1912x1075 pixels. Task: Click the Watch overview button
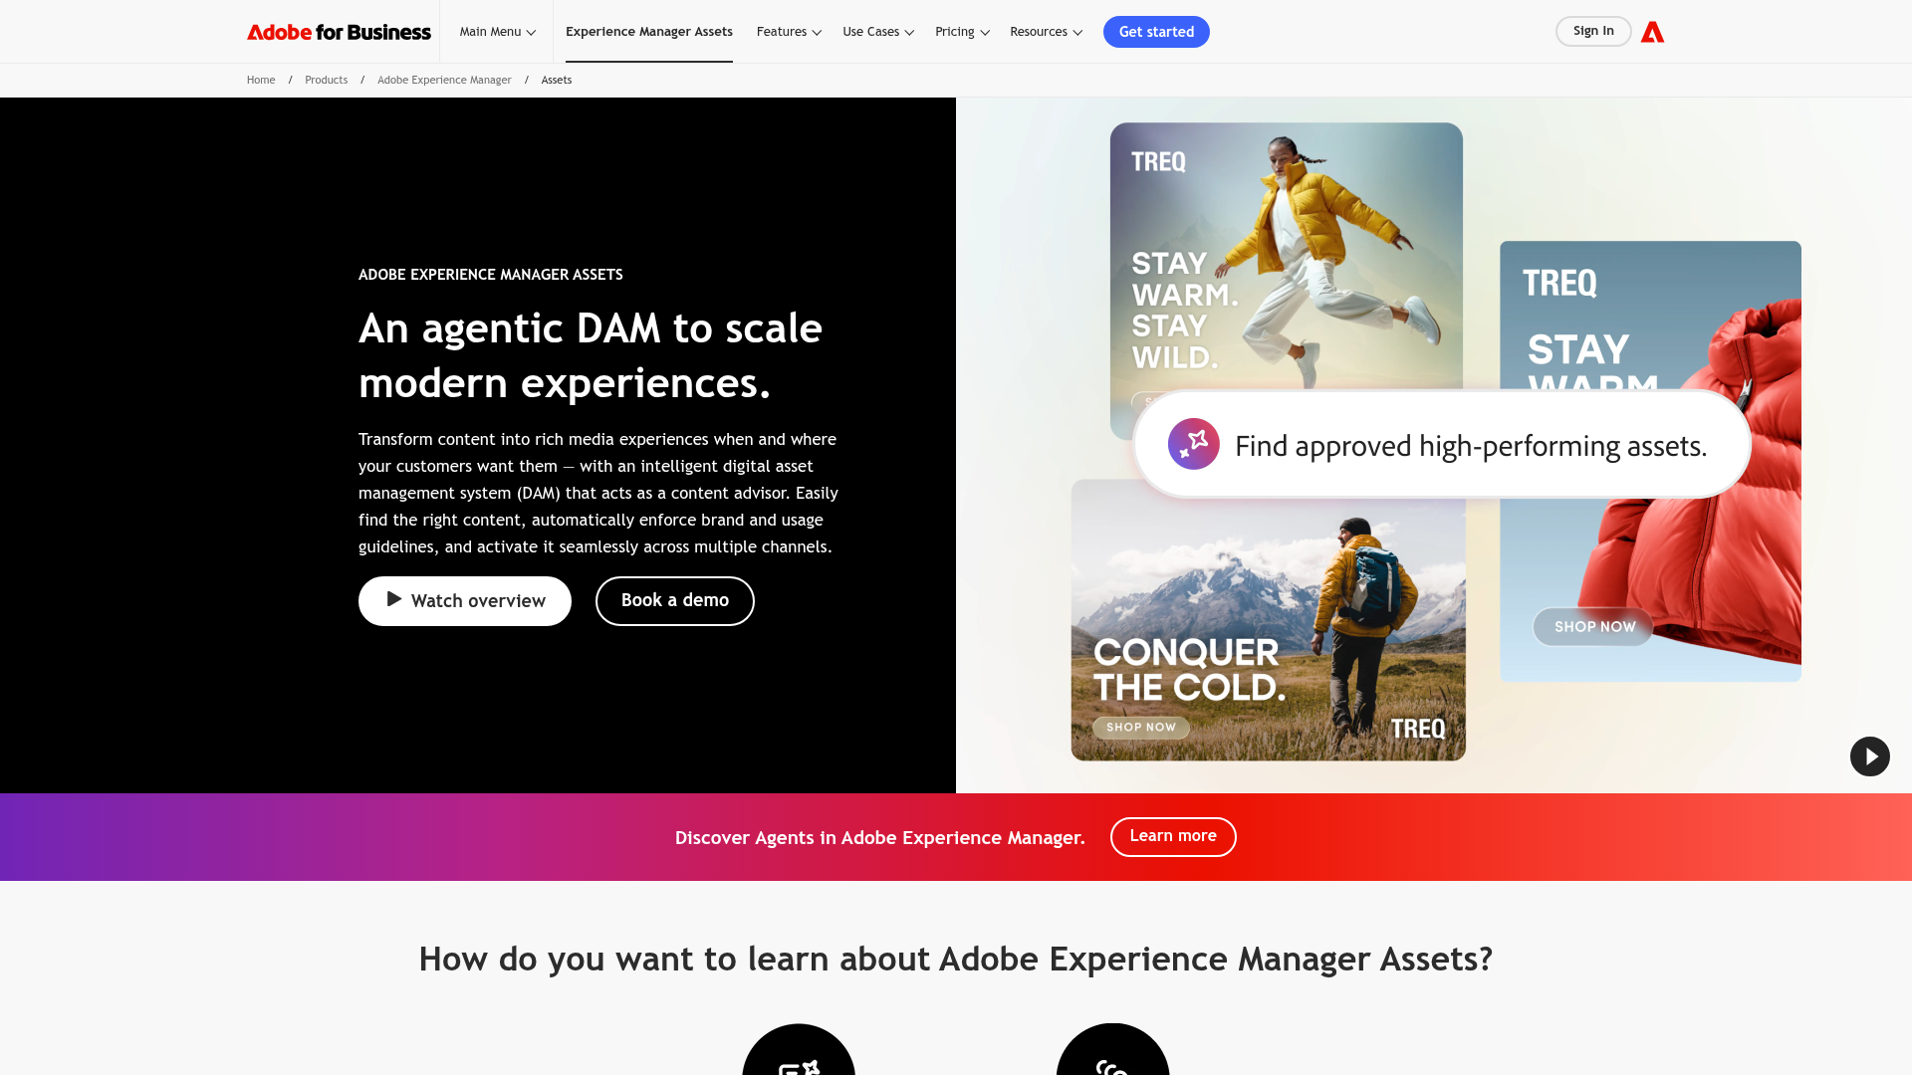click(465, 601)
